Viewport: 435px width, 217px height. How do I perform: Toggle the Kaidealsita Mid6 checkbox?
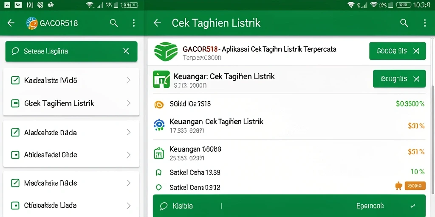tap(15, 81)
